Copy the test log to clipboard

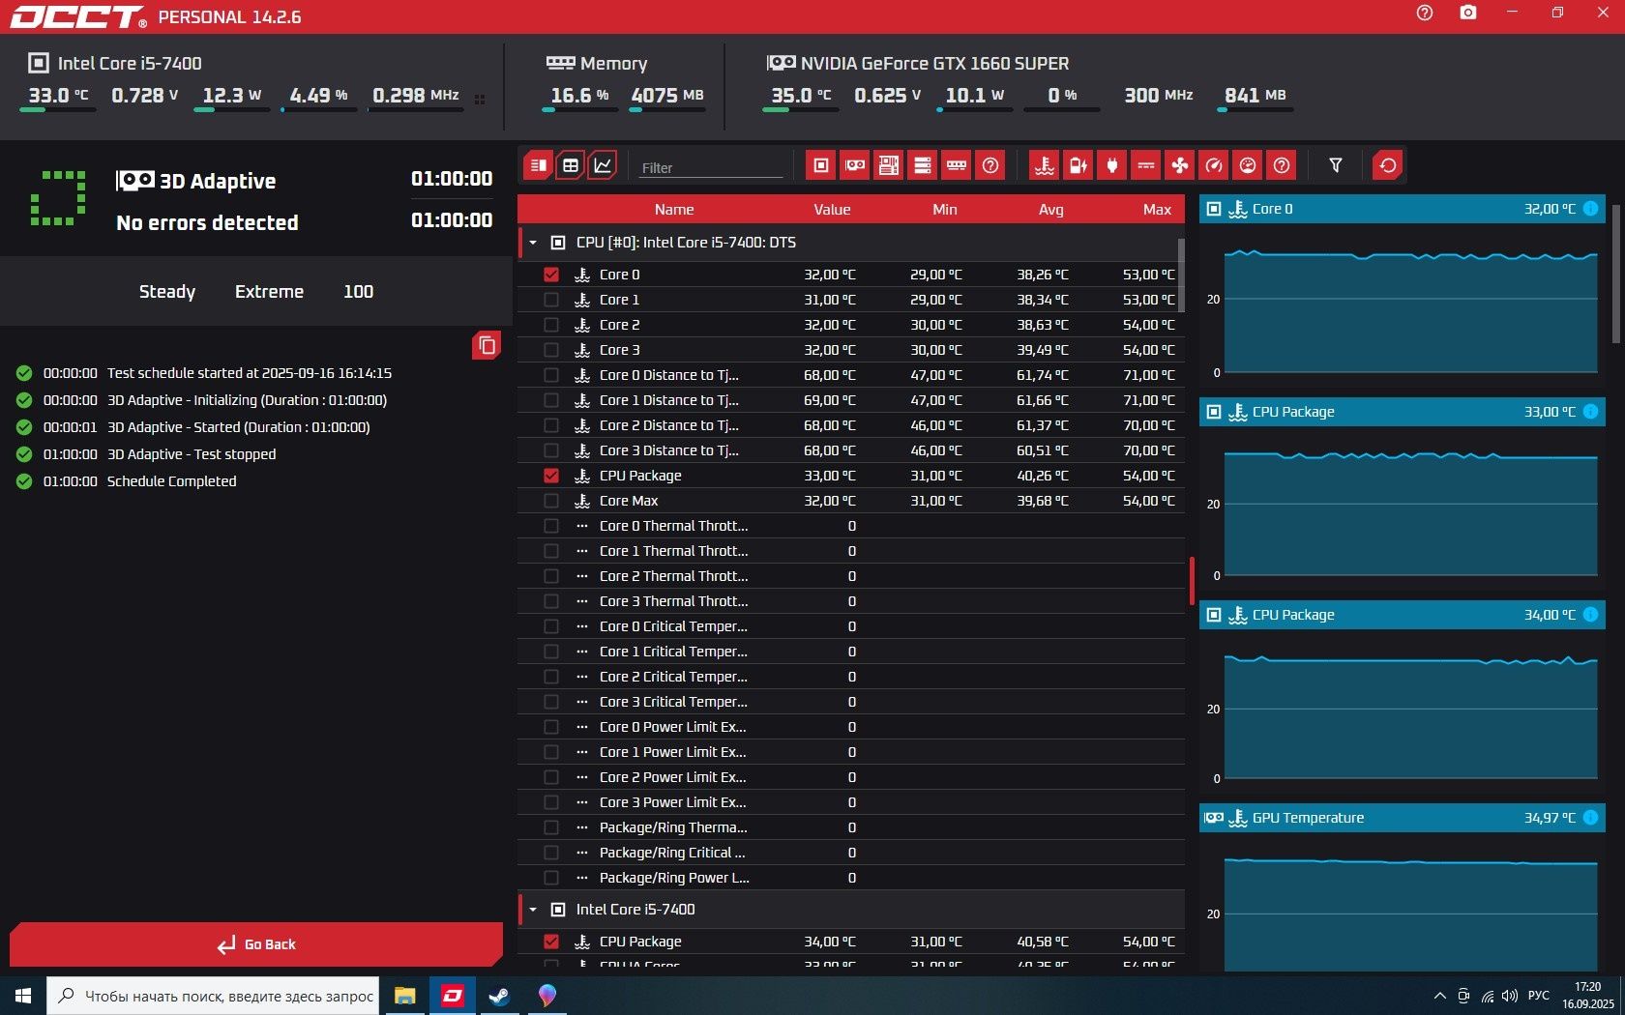(x=487, y=345)
